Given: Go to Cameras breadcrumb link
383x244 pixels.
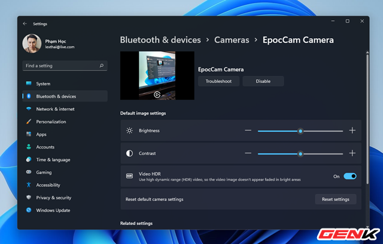Looking at the screenshot, I should [x=232, y=40].
